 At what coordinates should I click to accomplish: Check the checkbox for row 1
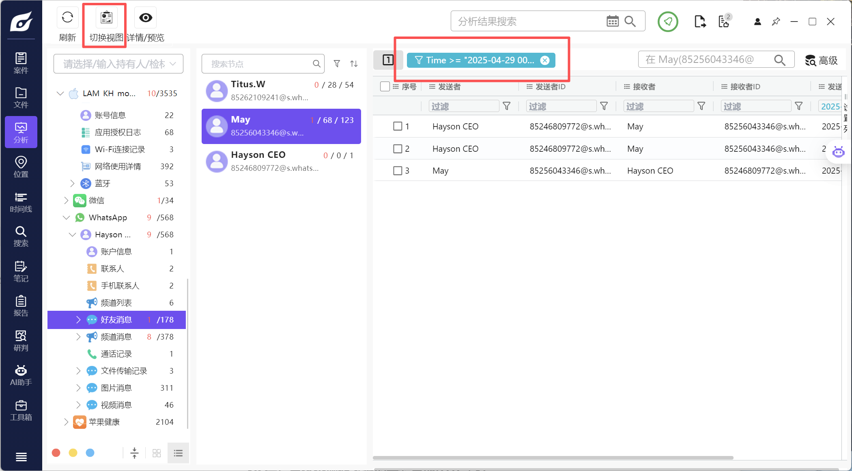(x=398, y=126)
